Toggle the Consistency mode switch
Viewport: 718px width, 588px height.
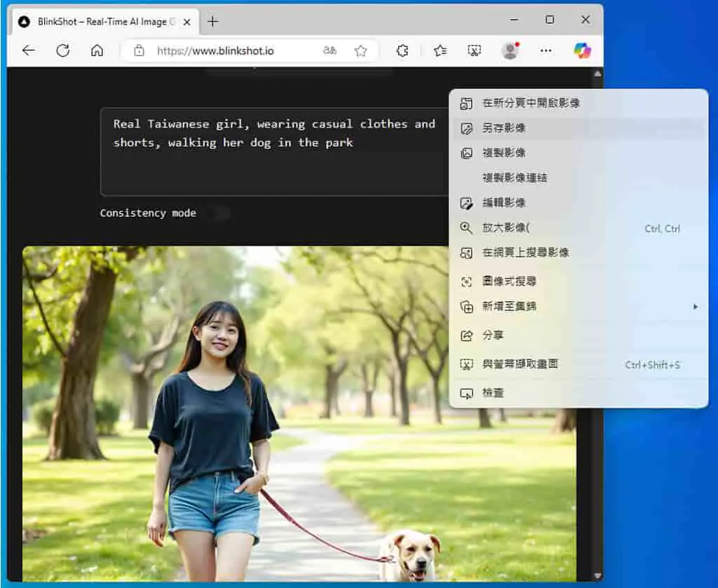(x=218, y=213)
